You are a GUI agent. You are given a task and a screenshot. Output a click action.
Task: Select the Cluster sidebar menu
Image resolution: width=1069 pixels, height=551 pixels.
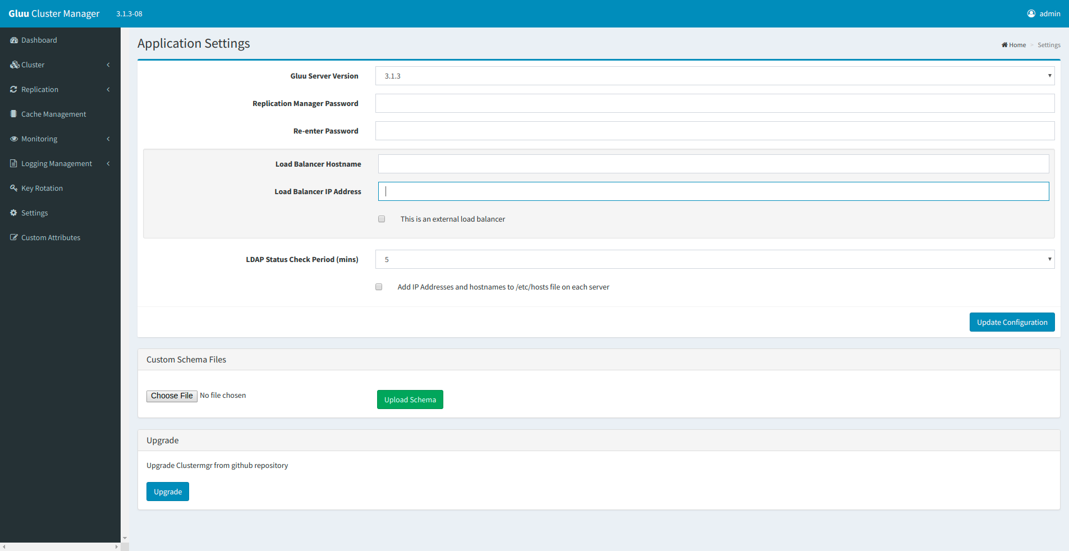click(60, 65)
